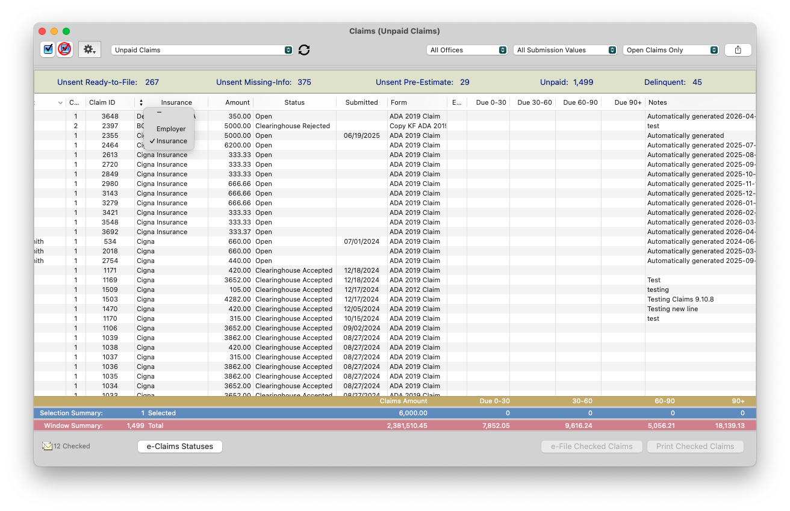Open the Unpaid Claims view dropdown
This screenshot has width=790, height=511.
pyautogui.click(x=202, y=50)
